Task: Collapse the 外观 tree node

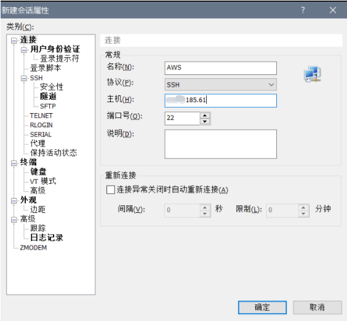Action: [14, 200]
